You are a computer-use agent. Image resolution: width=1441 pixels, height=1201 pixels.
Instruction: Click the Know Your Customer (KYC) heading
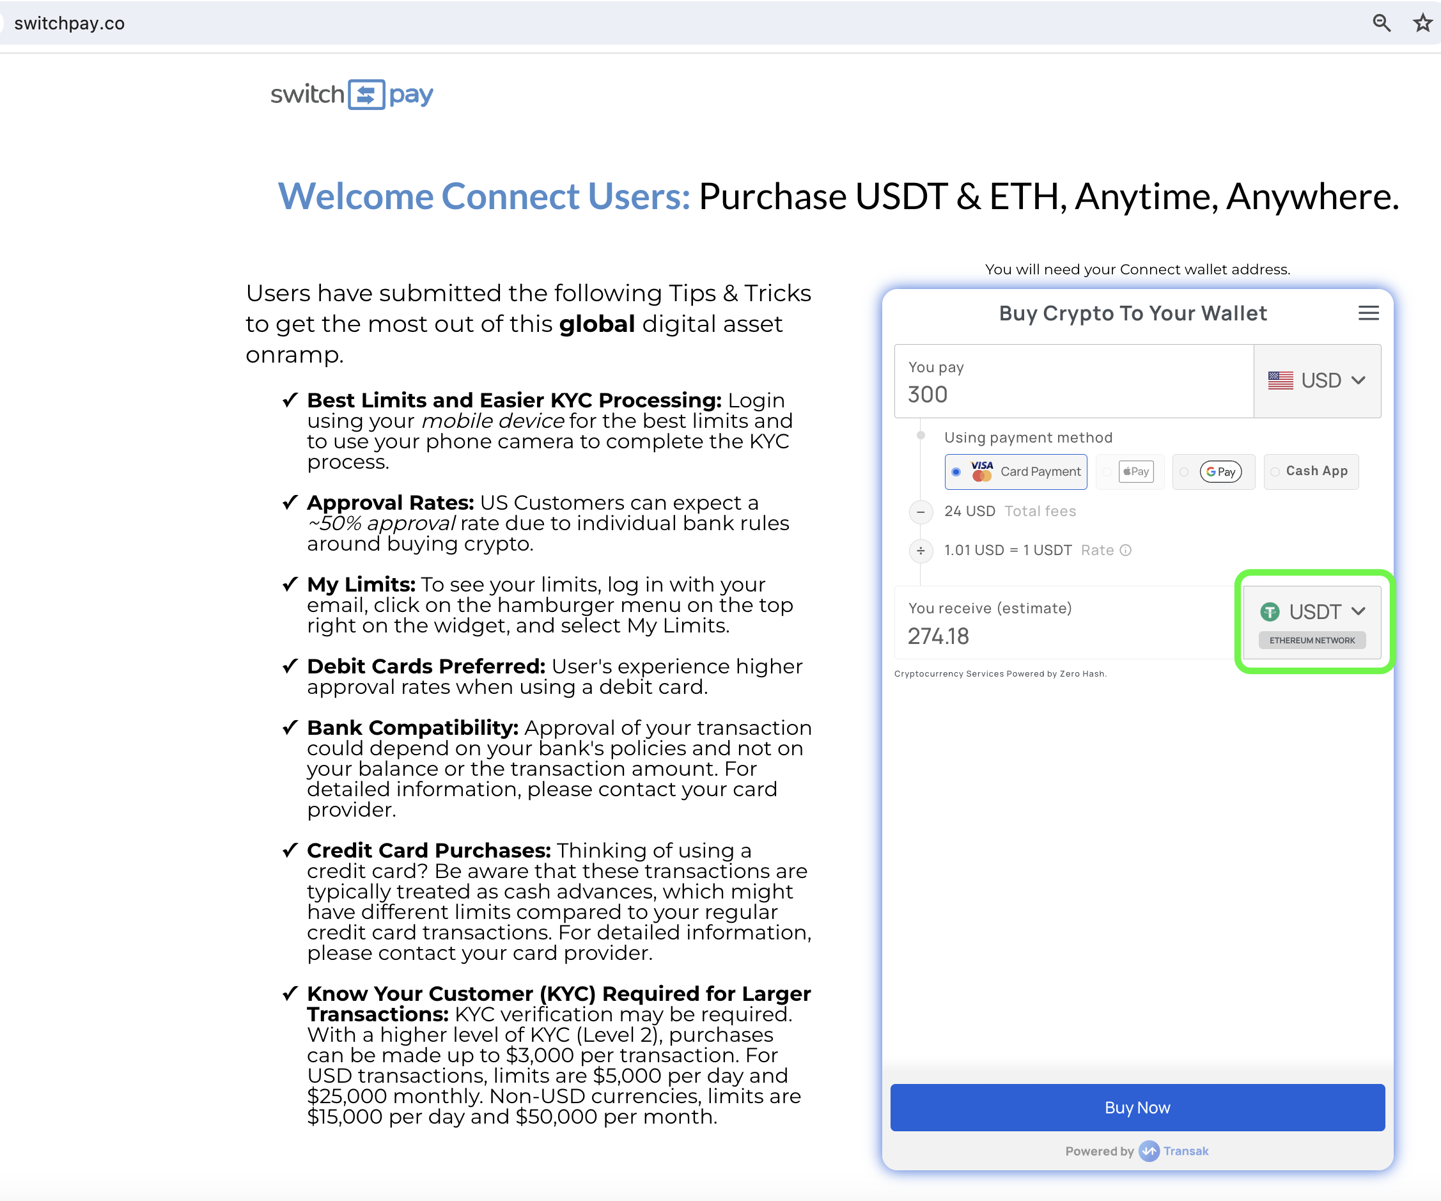click(x=559, y=1003)
